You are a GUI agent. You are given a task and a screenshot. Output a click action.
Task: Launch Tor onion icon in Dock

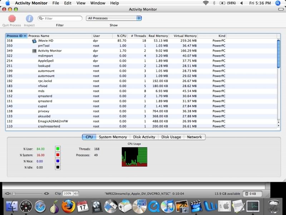coord(54,207)
